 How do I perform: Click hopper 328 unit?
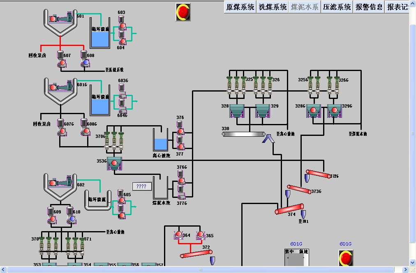tap(237, 111)
